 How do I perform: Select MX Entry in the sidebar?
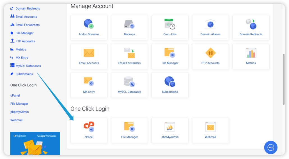[x=22, y=58]
